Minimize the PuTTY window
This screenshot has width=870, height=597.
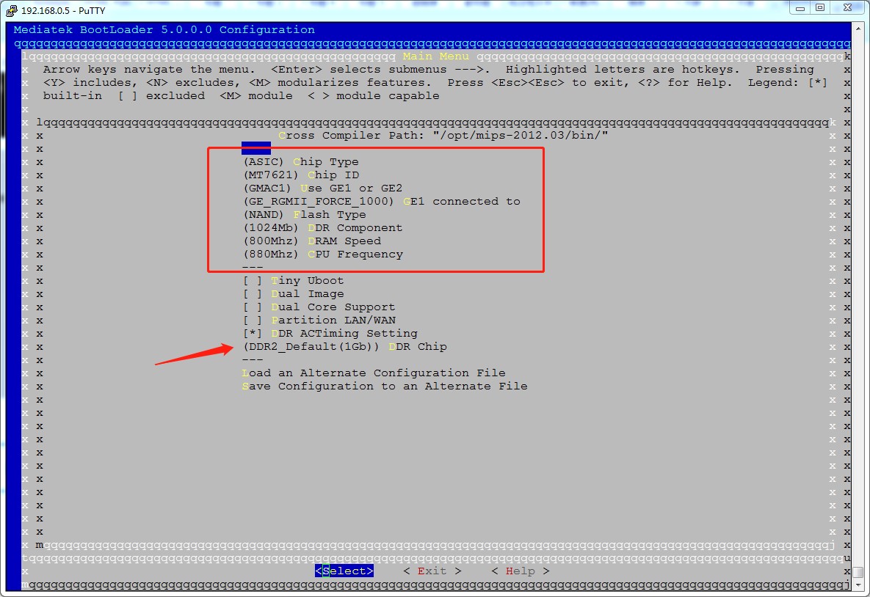[800, 8]
